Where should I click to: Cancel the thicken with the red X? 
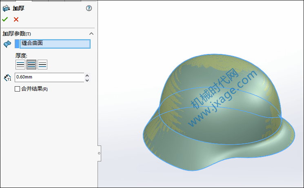click(16, 19)
